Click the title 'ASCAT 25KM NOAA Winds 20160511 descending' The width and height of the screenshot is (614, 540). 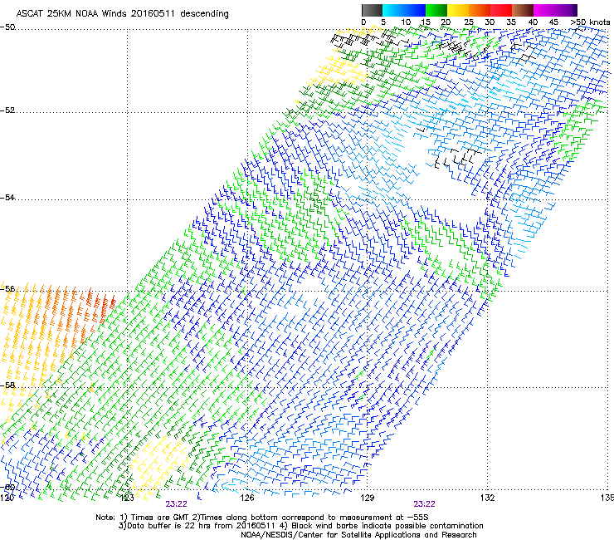(122, 13)
